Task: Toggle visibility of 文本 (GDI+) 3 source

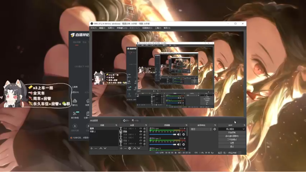Action: click(x=140, y=128)
